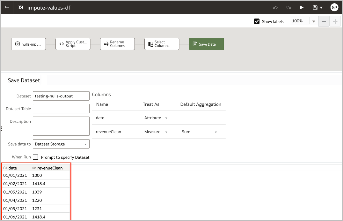This screenshot has height=221, width=343.
Task: Click the zoom out minus button
Action: point(324,21)
